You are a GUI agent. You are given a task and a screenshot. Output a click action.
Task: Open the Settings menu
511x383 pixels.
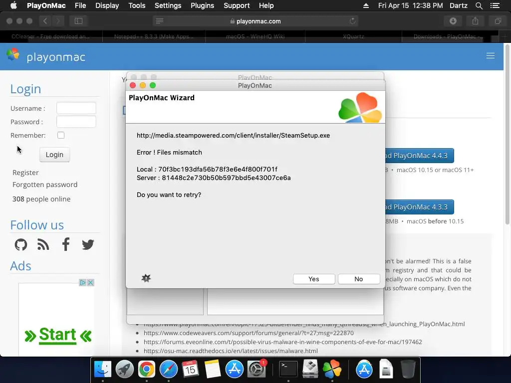click(168, 5)
